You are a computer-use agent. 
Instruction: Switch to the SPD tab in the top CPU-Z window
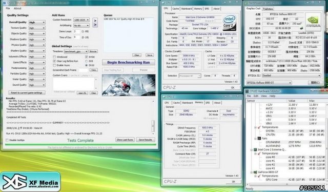(207, 9)
